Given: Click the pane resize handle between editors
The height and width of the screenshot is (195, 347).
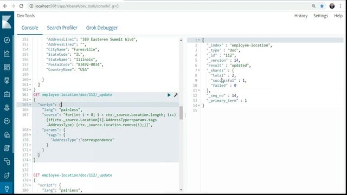Looking at the screenshot, I should pyautogui.click(x=185, y=115).
